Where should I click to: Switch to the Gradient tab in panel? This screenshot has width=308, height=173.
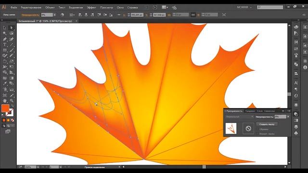(250, 111)
